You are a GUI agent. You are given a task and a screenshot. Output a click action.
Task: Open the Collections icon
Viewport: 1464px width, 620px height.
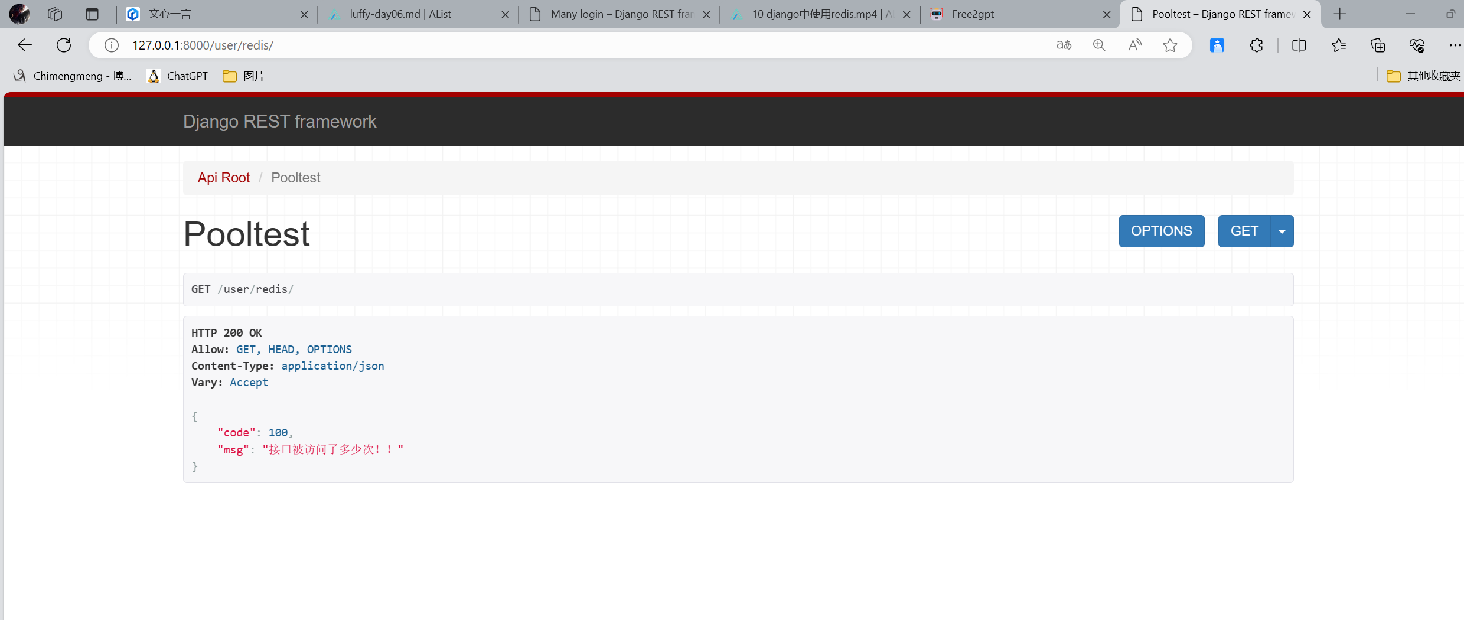pos(1378,45)
